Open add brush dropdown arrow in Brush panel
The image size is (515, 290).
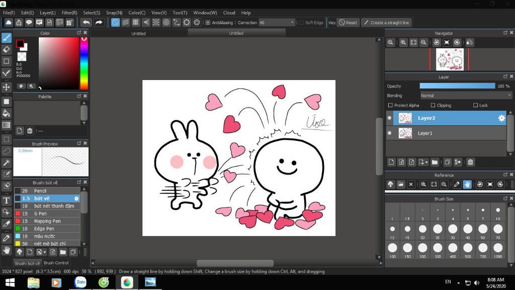coord(44,253)
